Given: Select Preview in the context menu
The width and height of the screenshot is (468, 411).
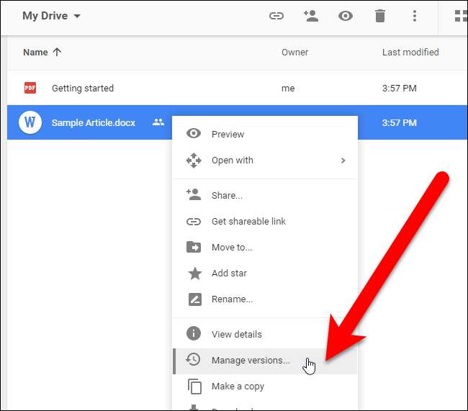Looking at the screenshot, I should (x=228, y=134).
